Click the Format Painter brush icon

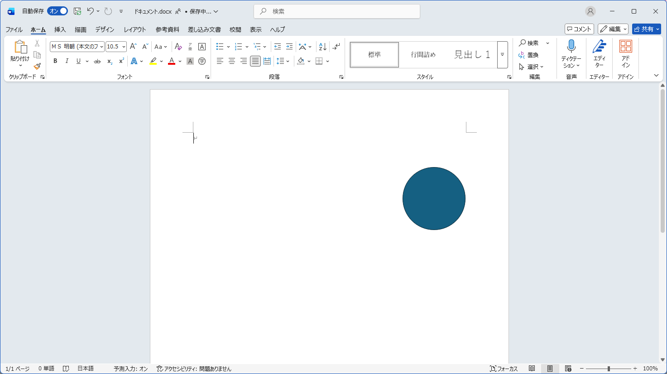coord(37,66)
